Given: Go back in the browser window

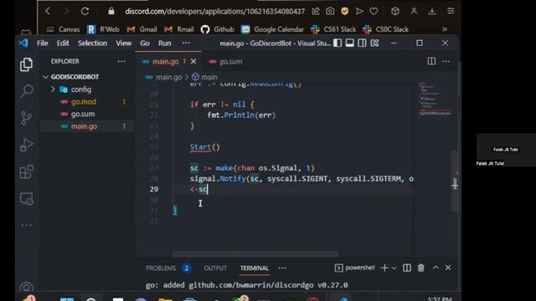Looking at the screenshot, I should [48, 11].
